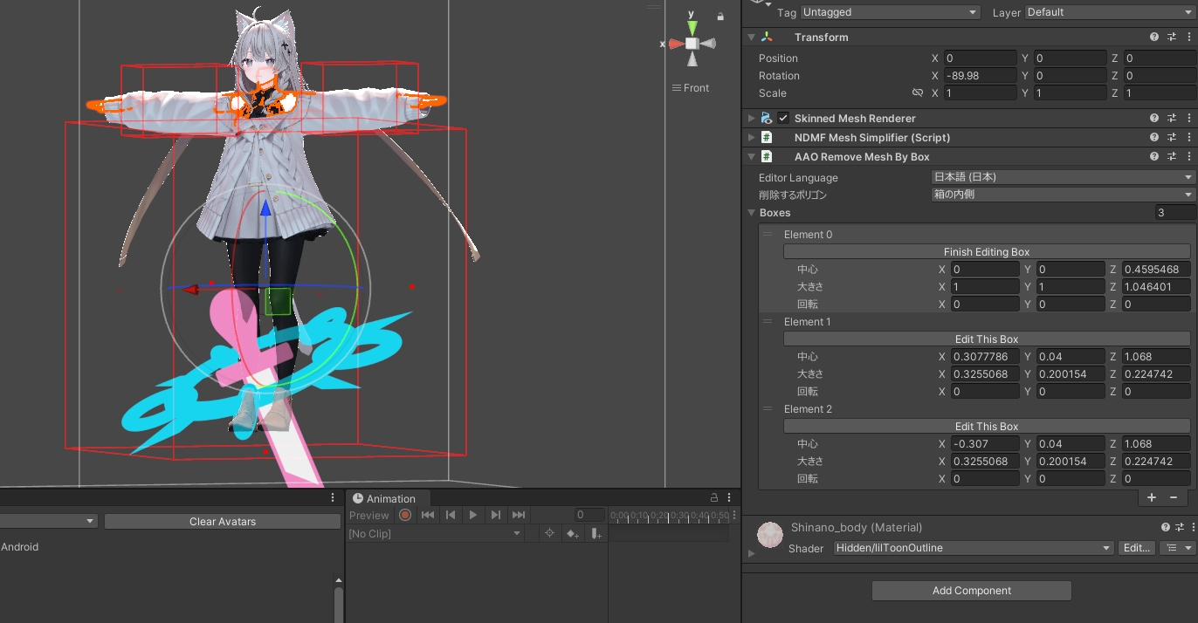Open bottom-left panel three-dot menu
The image size is (1198, 623).
click(333, 497)
